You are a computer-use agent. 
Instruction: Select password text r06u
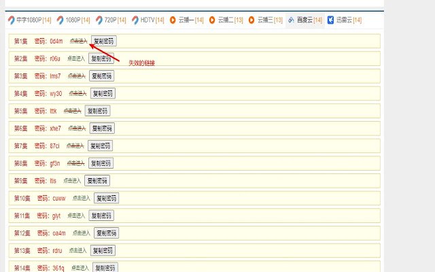(x=55, y=59)
